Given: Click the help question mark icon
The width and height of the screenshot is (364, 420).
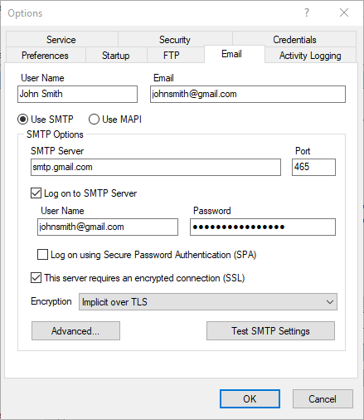Looking at the screenshot, I should (x=307, y=12).
